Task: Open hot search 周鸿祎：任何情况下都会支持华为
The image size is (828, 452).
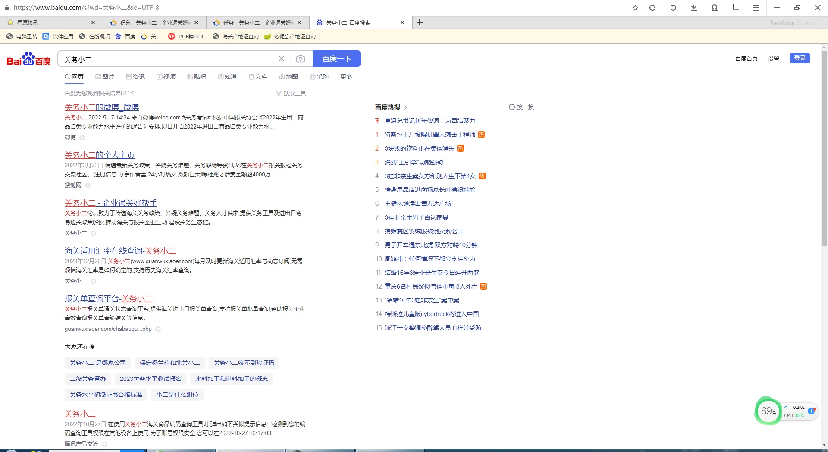Action: 430,259
